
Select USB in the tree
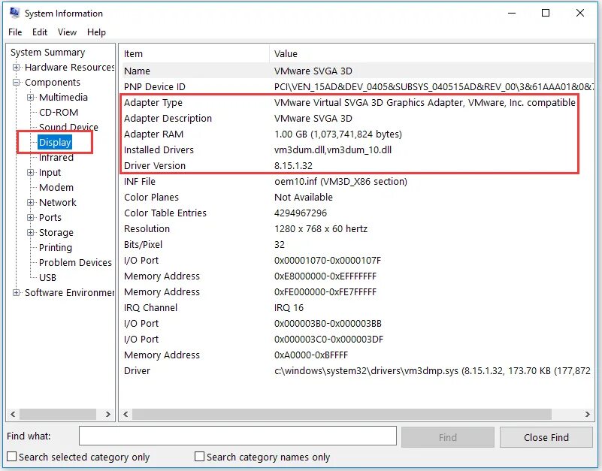(x=47, y=277)
